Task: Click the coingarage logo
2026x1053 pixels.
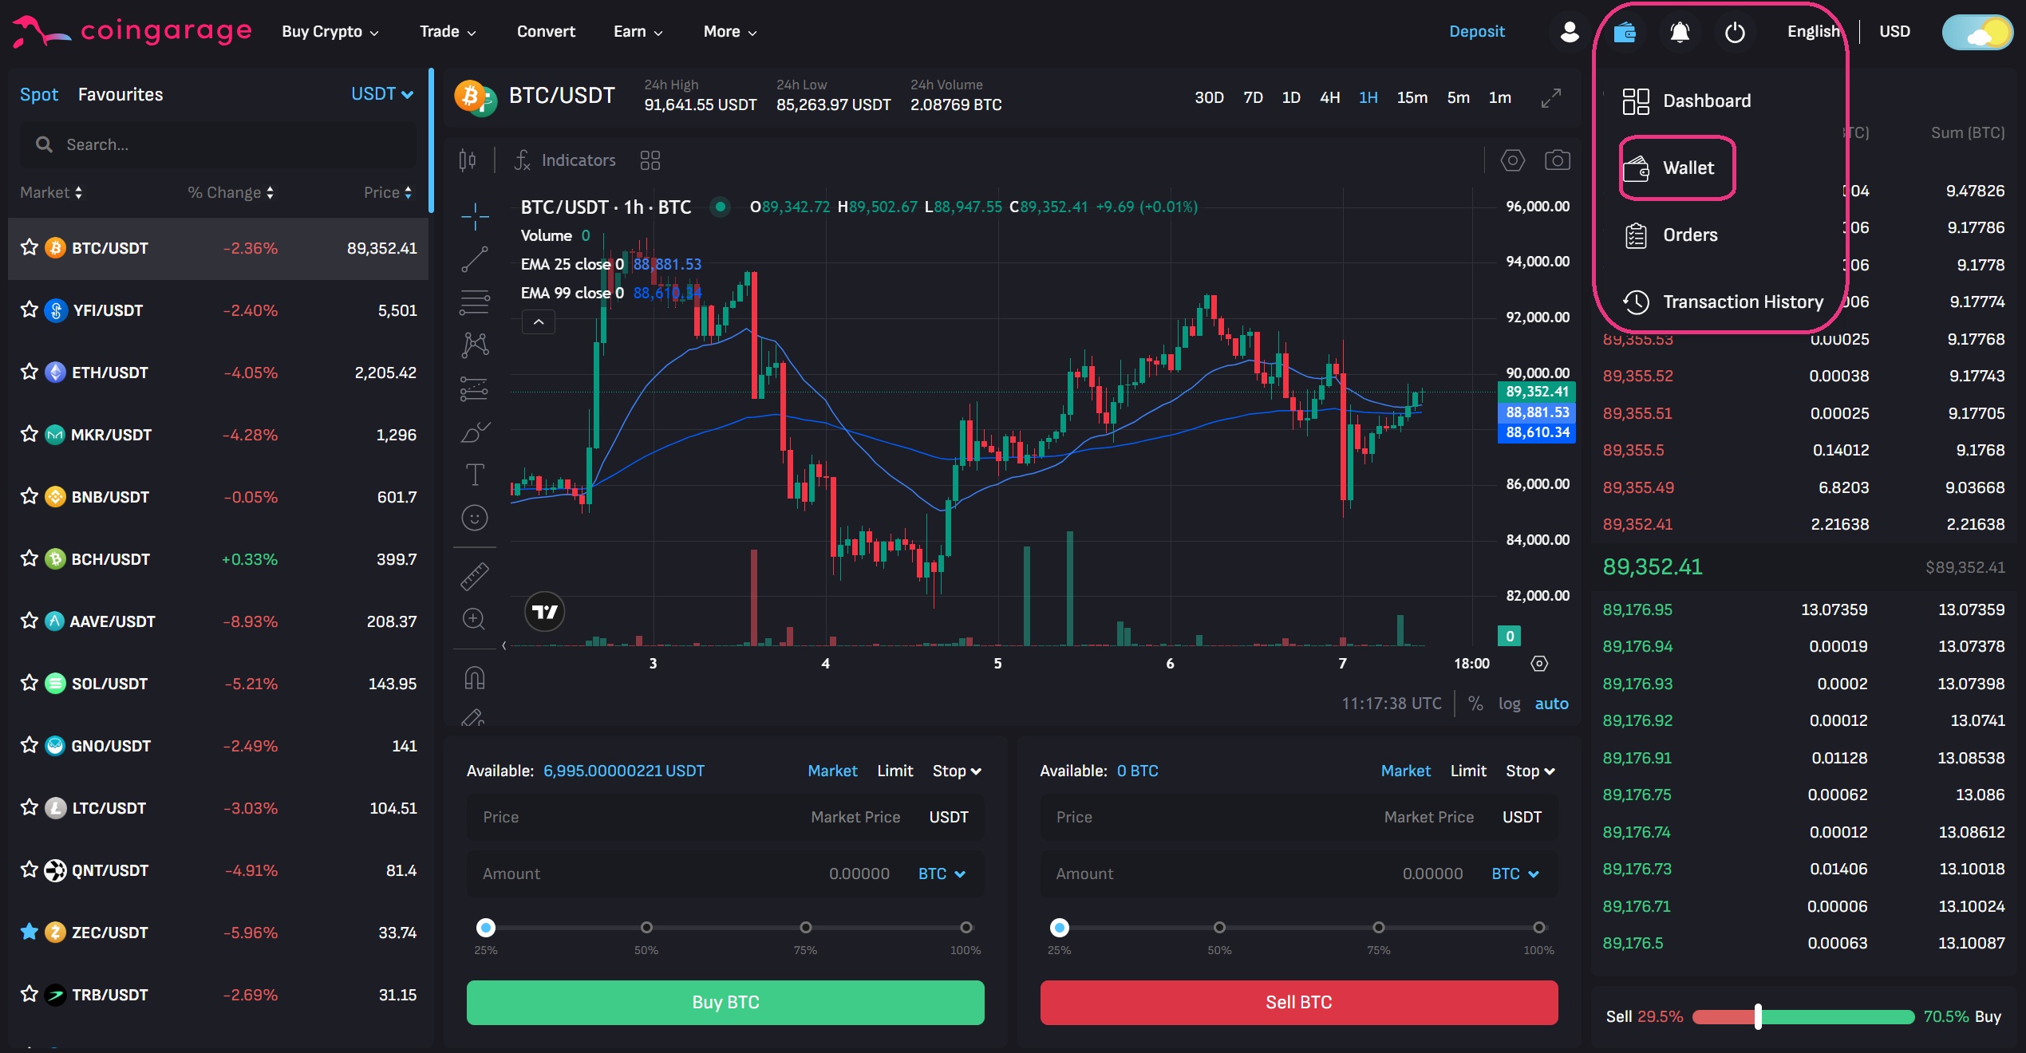Action: coord(132,32)
